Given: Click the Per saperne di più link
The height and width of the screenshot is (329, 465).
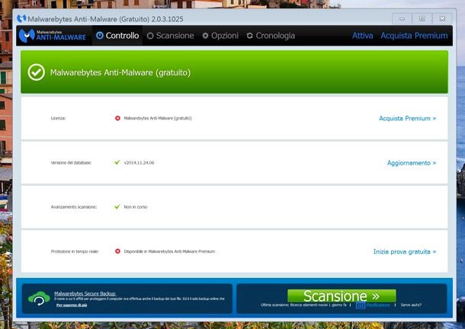Looking at the screenshot, I should (x=72, y=305).
